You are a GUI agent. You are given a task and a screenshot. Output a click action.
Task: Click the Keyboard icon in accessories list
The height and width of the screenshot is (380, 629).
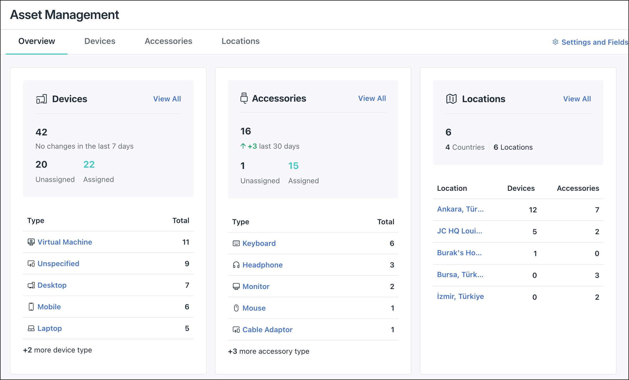(x=236, y=243)
